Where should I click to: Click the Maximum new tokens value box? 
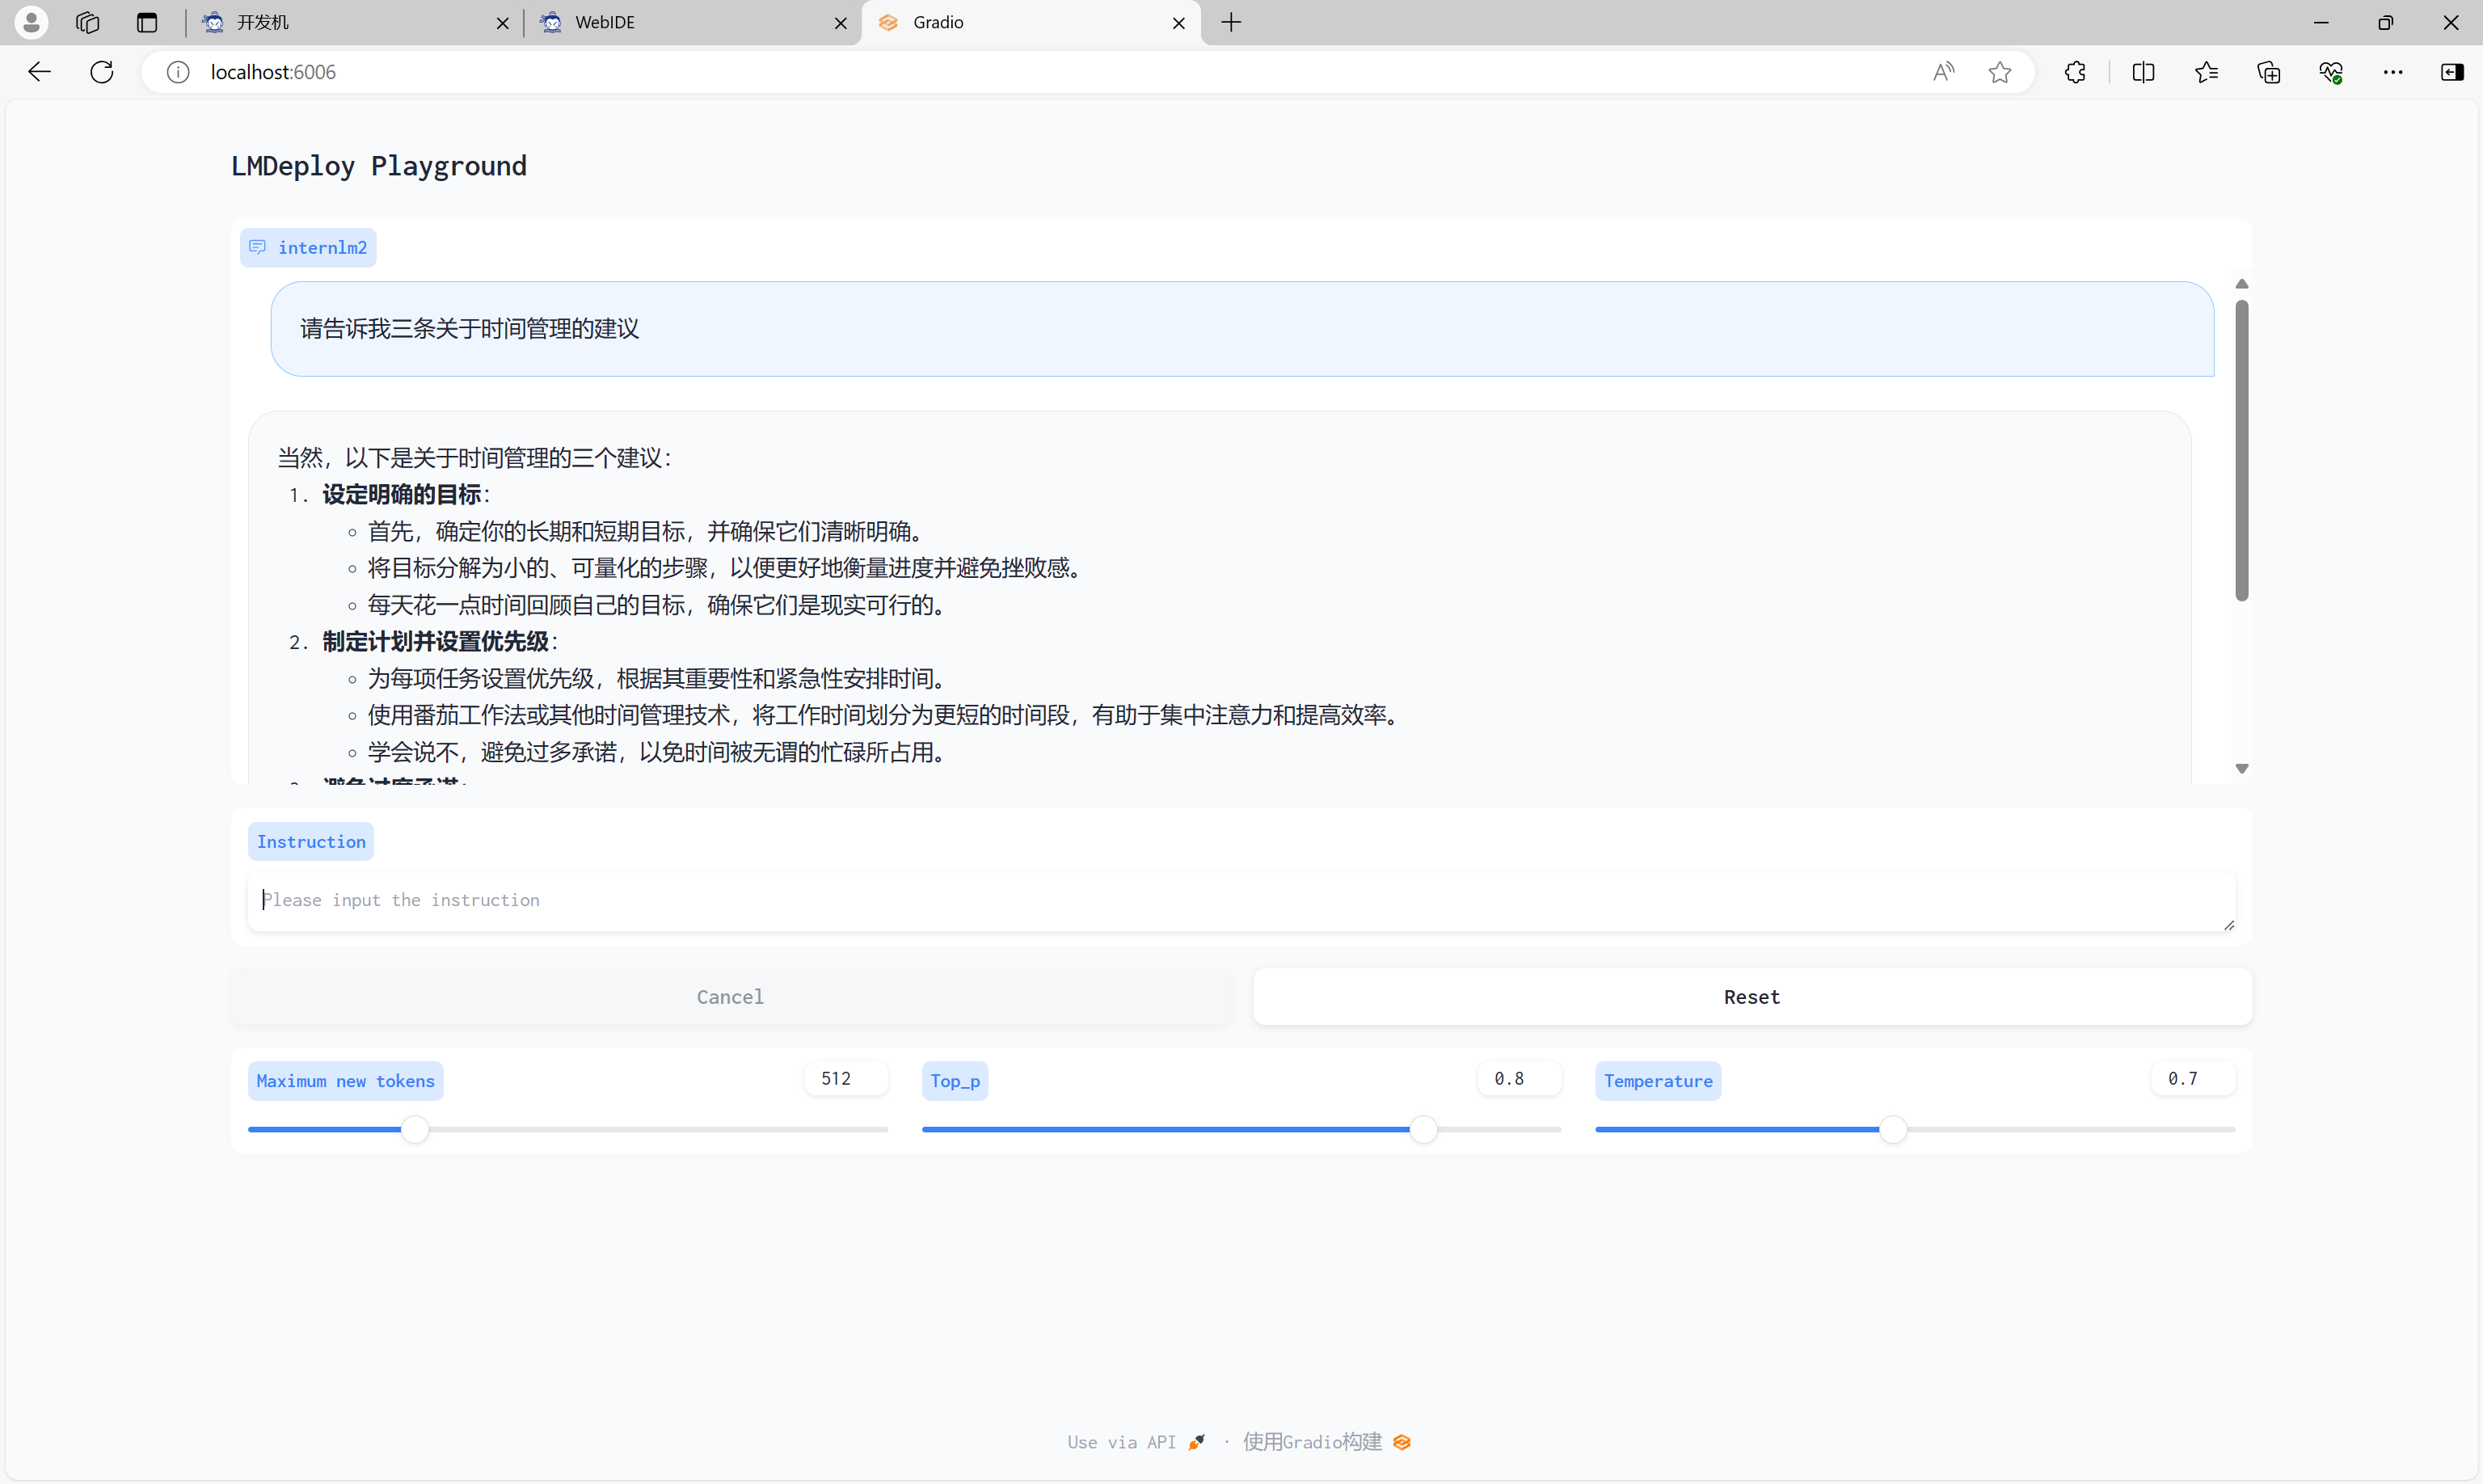[x=846, y=1078]
